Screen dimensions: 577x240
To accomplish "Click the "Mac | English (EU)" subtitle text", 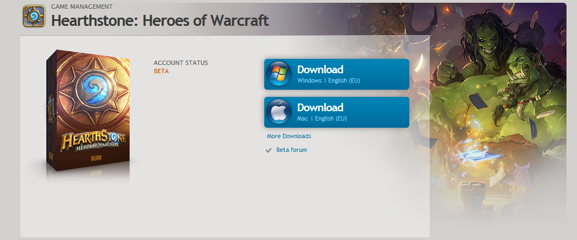I will [x=322, y=118].
